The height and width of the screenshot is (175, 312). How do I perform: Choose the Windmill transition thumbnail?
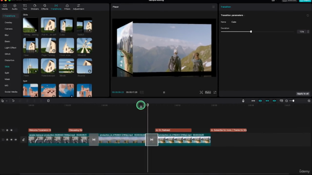point(84,45)
